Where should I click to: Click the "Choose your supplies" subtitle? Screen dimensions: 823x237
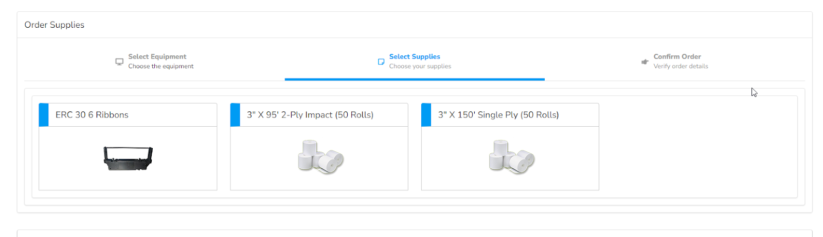(x=420, y=66)
